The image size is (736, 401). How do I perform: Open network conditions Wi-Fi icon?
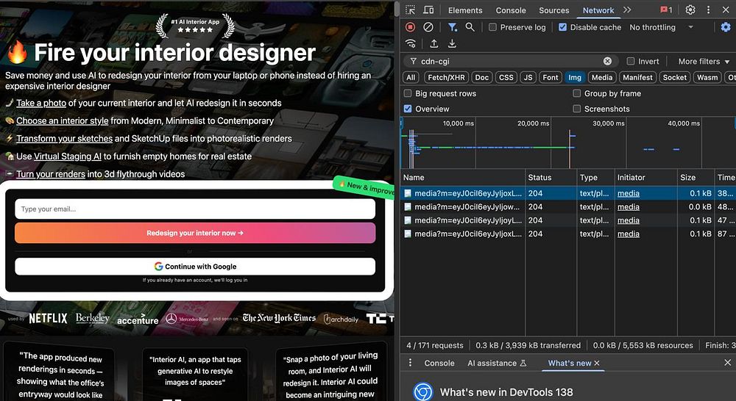(411, 44)
